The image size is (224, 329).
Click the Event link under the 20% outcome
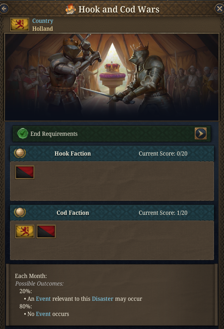coord(43,299)
